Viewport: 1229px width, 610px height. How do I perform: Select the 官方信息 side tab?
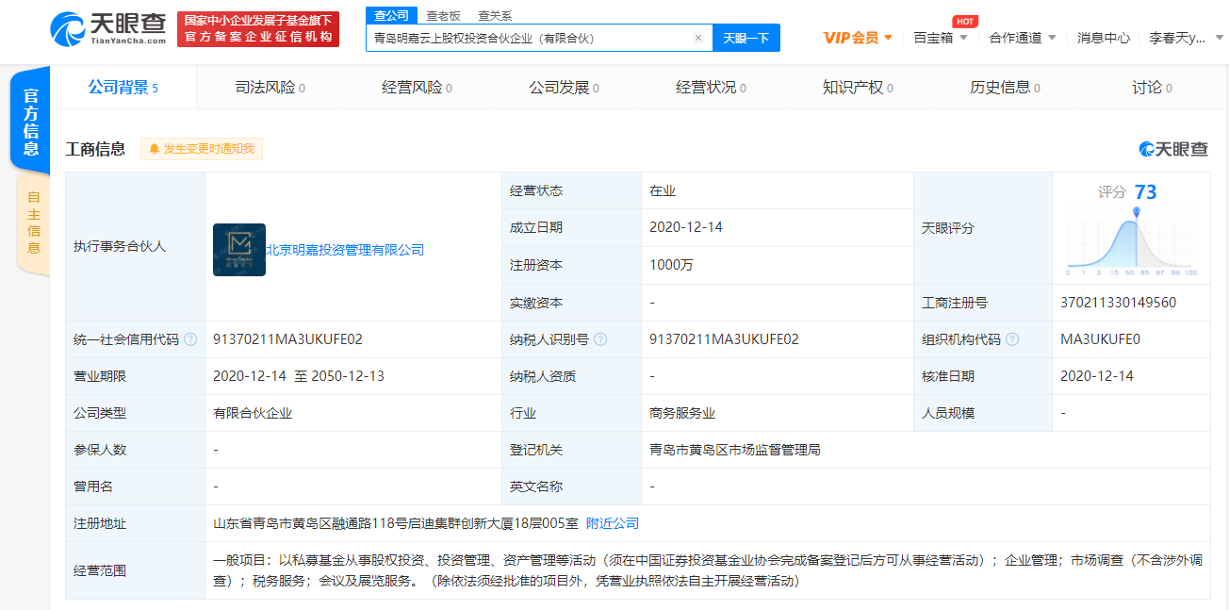30,123
